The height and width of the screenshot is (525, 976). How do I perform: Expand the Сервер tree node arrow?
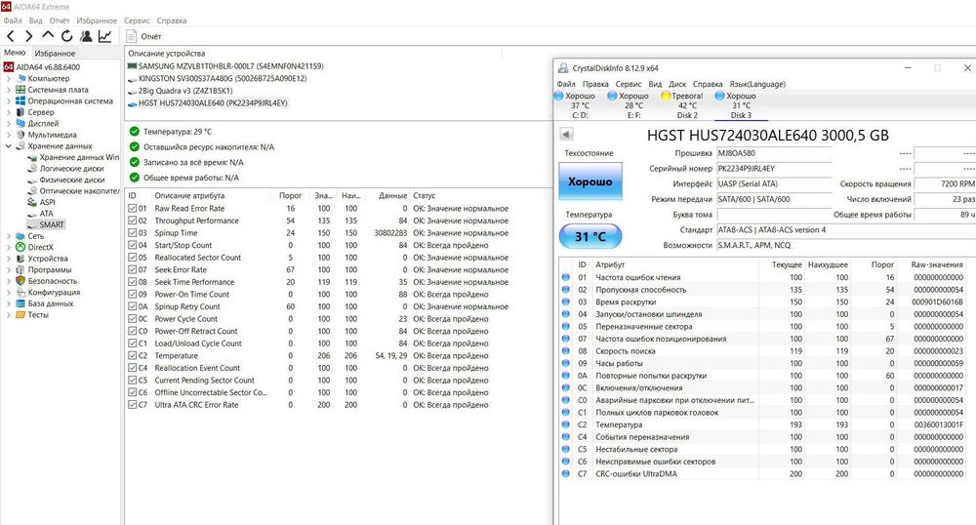click(x=8, y=112)
